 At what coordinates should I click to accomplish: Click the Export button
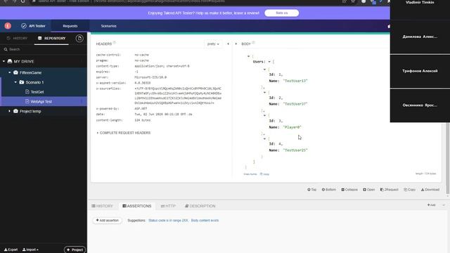[x=11, y=249]
